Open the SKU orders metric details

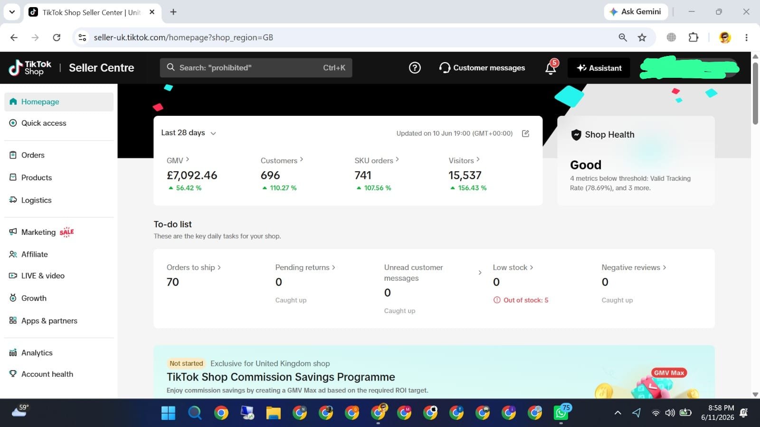[x=376, y=160]
